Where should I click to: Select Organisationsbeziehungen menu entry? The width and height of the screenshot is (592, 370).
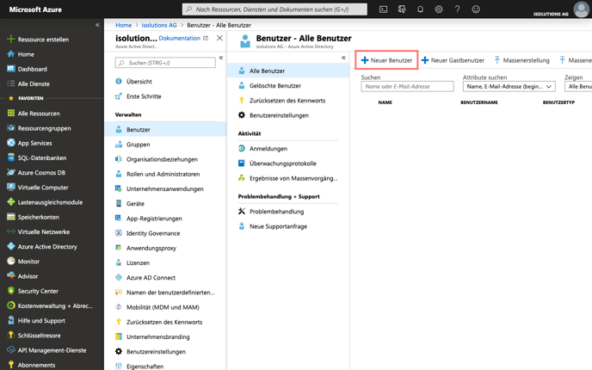(x=162, y=159)
